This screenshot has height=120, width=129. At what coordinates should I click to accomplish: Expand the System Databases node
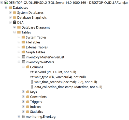(10, 12)
